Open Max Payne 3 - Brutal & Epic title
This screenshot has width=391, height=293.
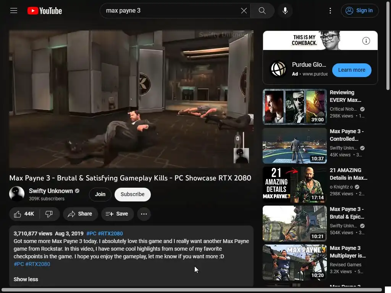click(x=347, y=213)
